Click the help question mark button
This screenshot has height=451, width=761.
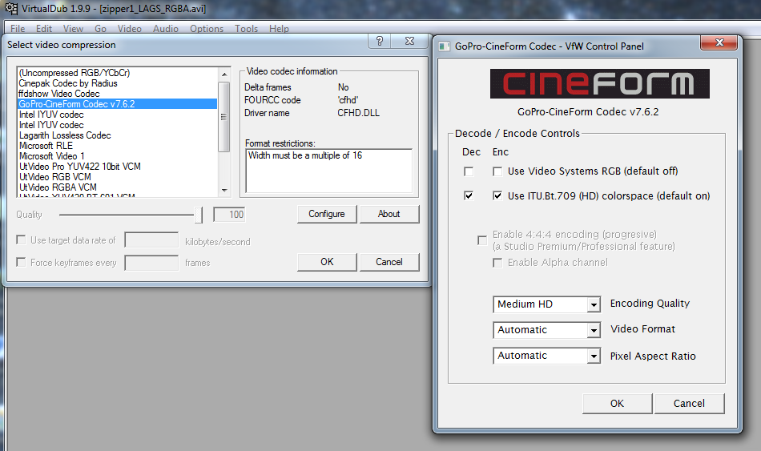click(x=380, y=42)
